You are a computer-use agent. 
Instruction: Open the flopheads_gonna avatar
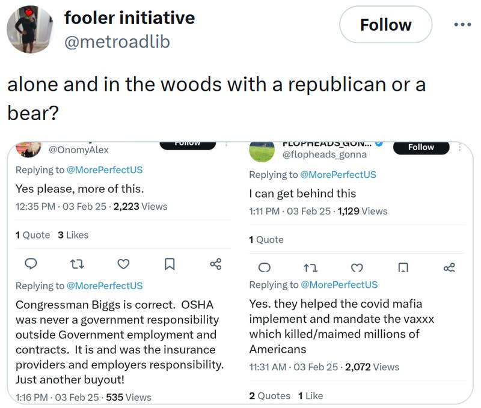coord(262,151)
